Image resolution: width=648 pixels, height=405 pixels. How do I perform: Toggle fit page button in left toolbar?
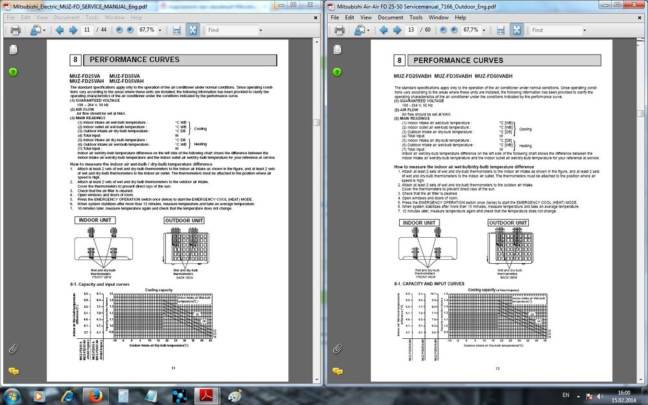point(192,30)
